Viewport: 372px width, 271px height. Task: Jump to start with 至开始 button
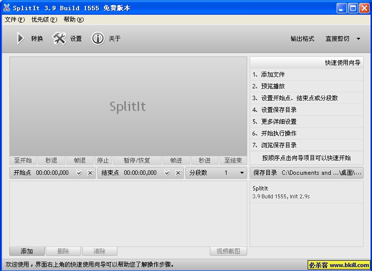23,161
